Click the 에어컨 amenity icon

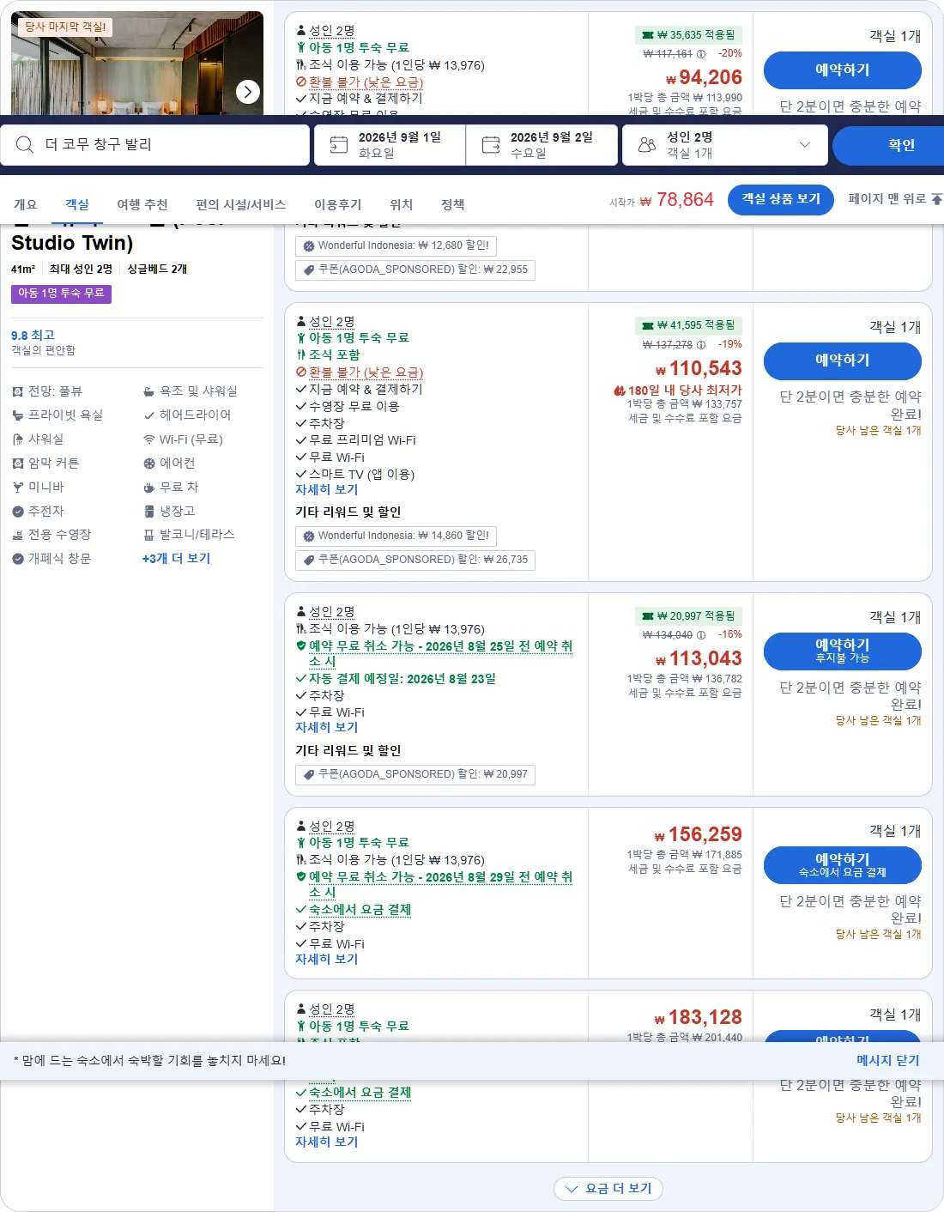tap(149, 464)
